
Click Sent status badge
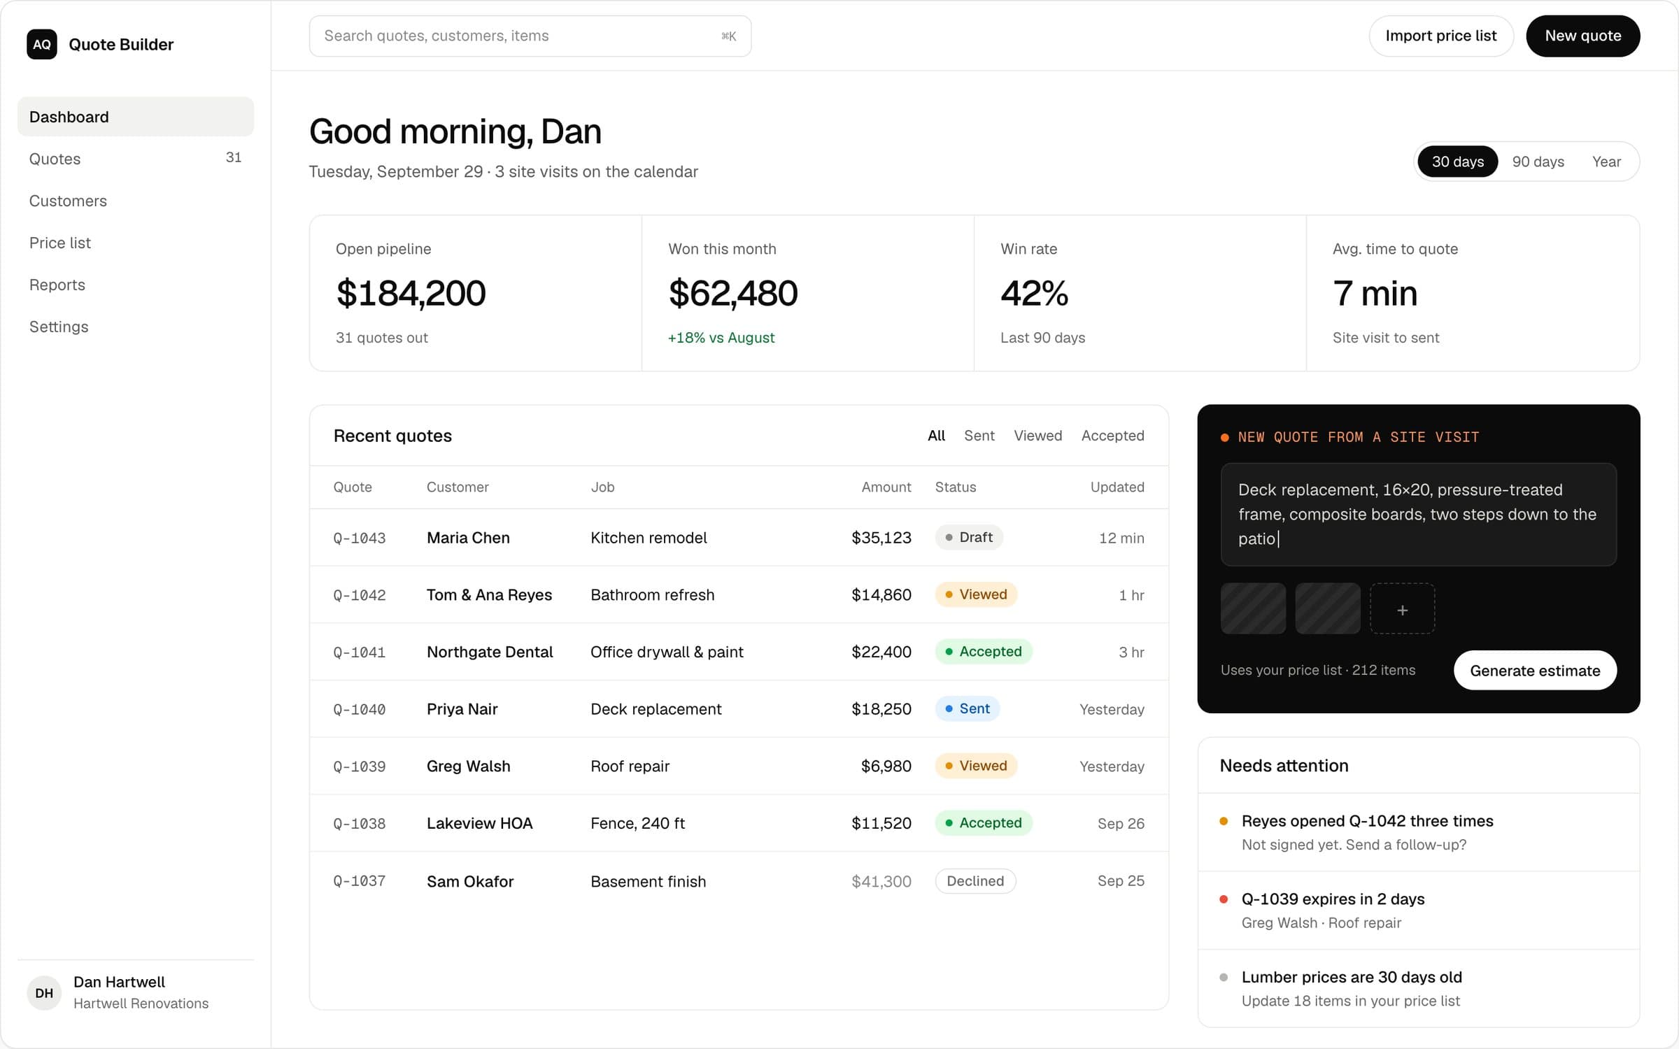[968, 708]
